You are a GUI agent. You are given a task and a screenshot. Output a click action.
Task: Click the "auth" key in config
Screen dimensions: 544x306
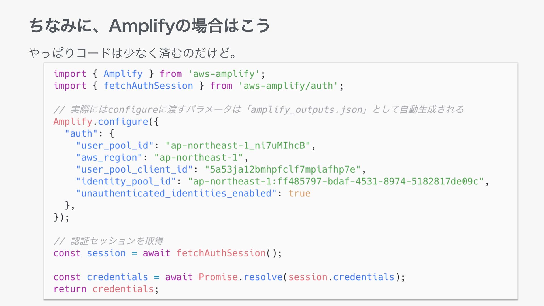81,134
